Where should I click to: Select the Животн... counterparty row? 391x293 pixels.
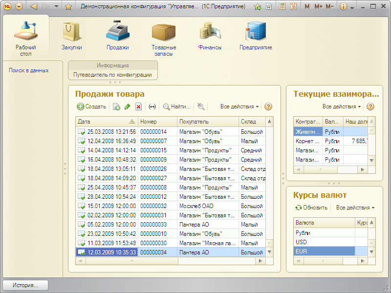tap(330, 132)
